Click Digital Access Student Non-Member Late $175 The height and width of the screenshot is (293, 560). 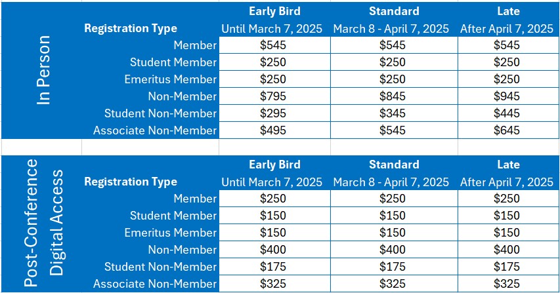(509, 267)
